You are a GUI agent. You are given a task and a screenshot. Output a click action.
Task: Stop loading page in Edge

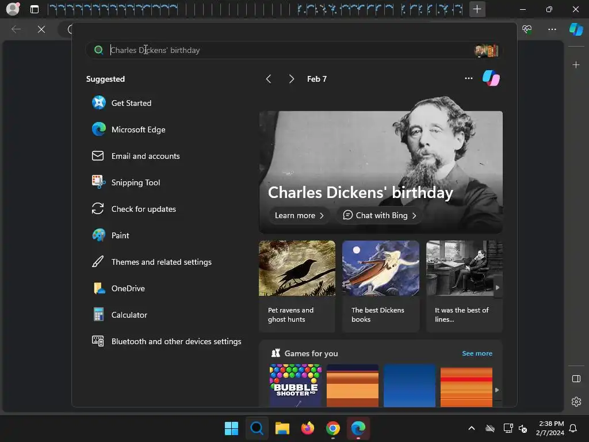coord(41,29)
